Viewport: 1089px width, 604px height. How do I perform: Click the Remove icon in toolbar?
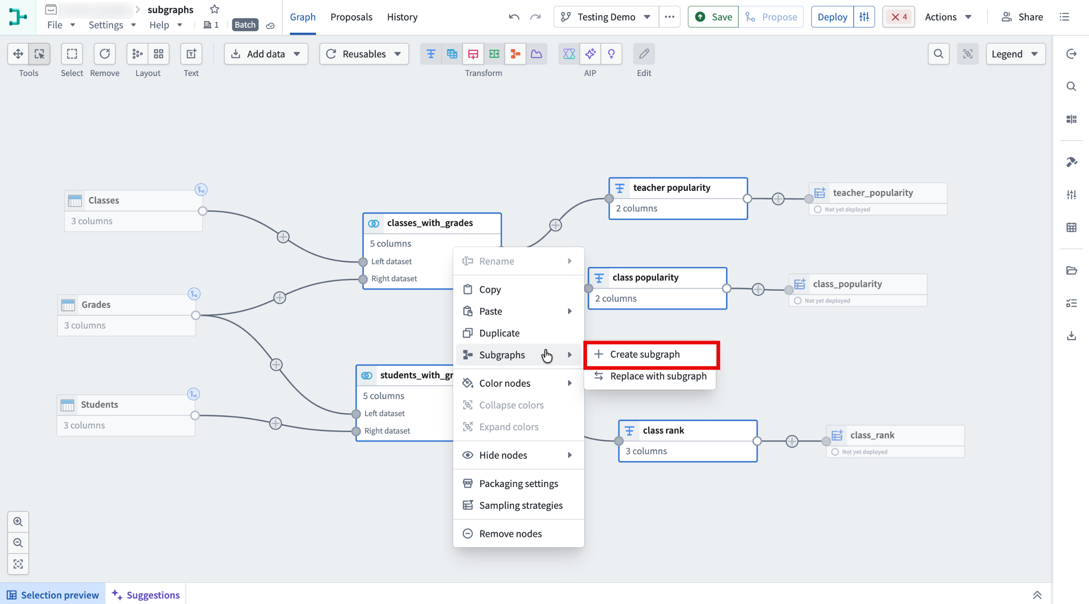point(105,54)
